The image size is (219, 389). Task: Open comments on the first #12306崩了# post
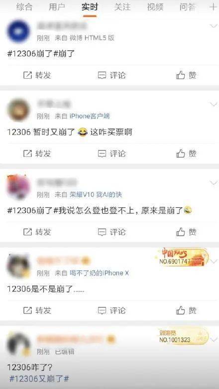(111, 75)
